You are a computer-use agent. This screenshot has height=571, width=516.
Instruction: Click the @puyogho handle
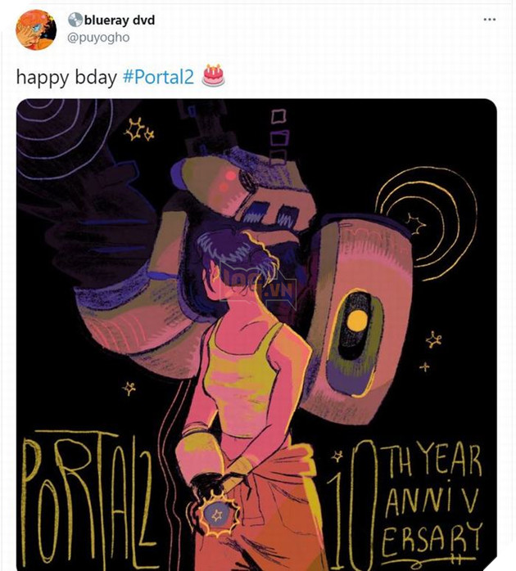pos(99,37)
